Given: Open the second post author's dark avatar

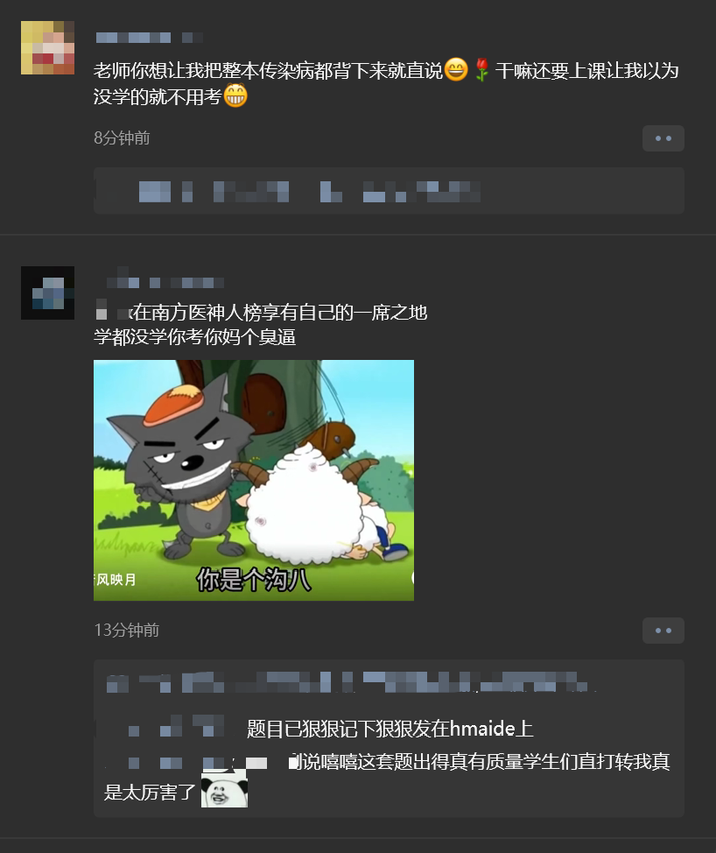Looking at the screenshot, I should (47, 293).
